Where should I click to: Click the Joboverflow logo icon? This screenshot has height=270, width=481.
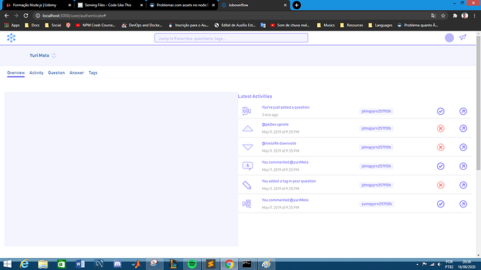click(x=11, y=38)
